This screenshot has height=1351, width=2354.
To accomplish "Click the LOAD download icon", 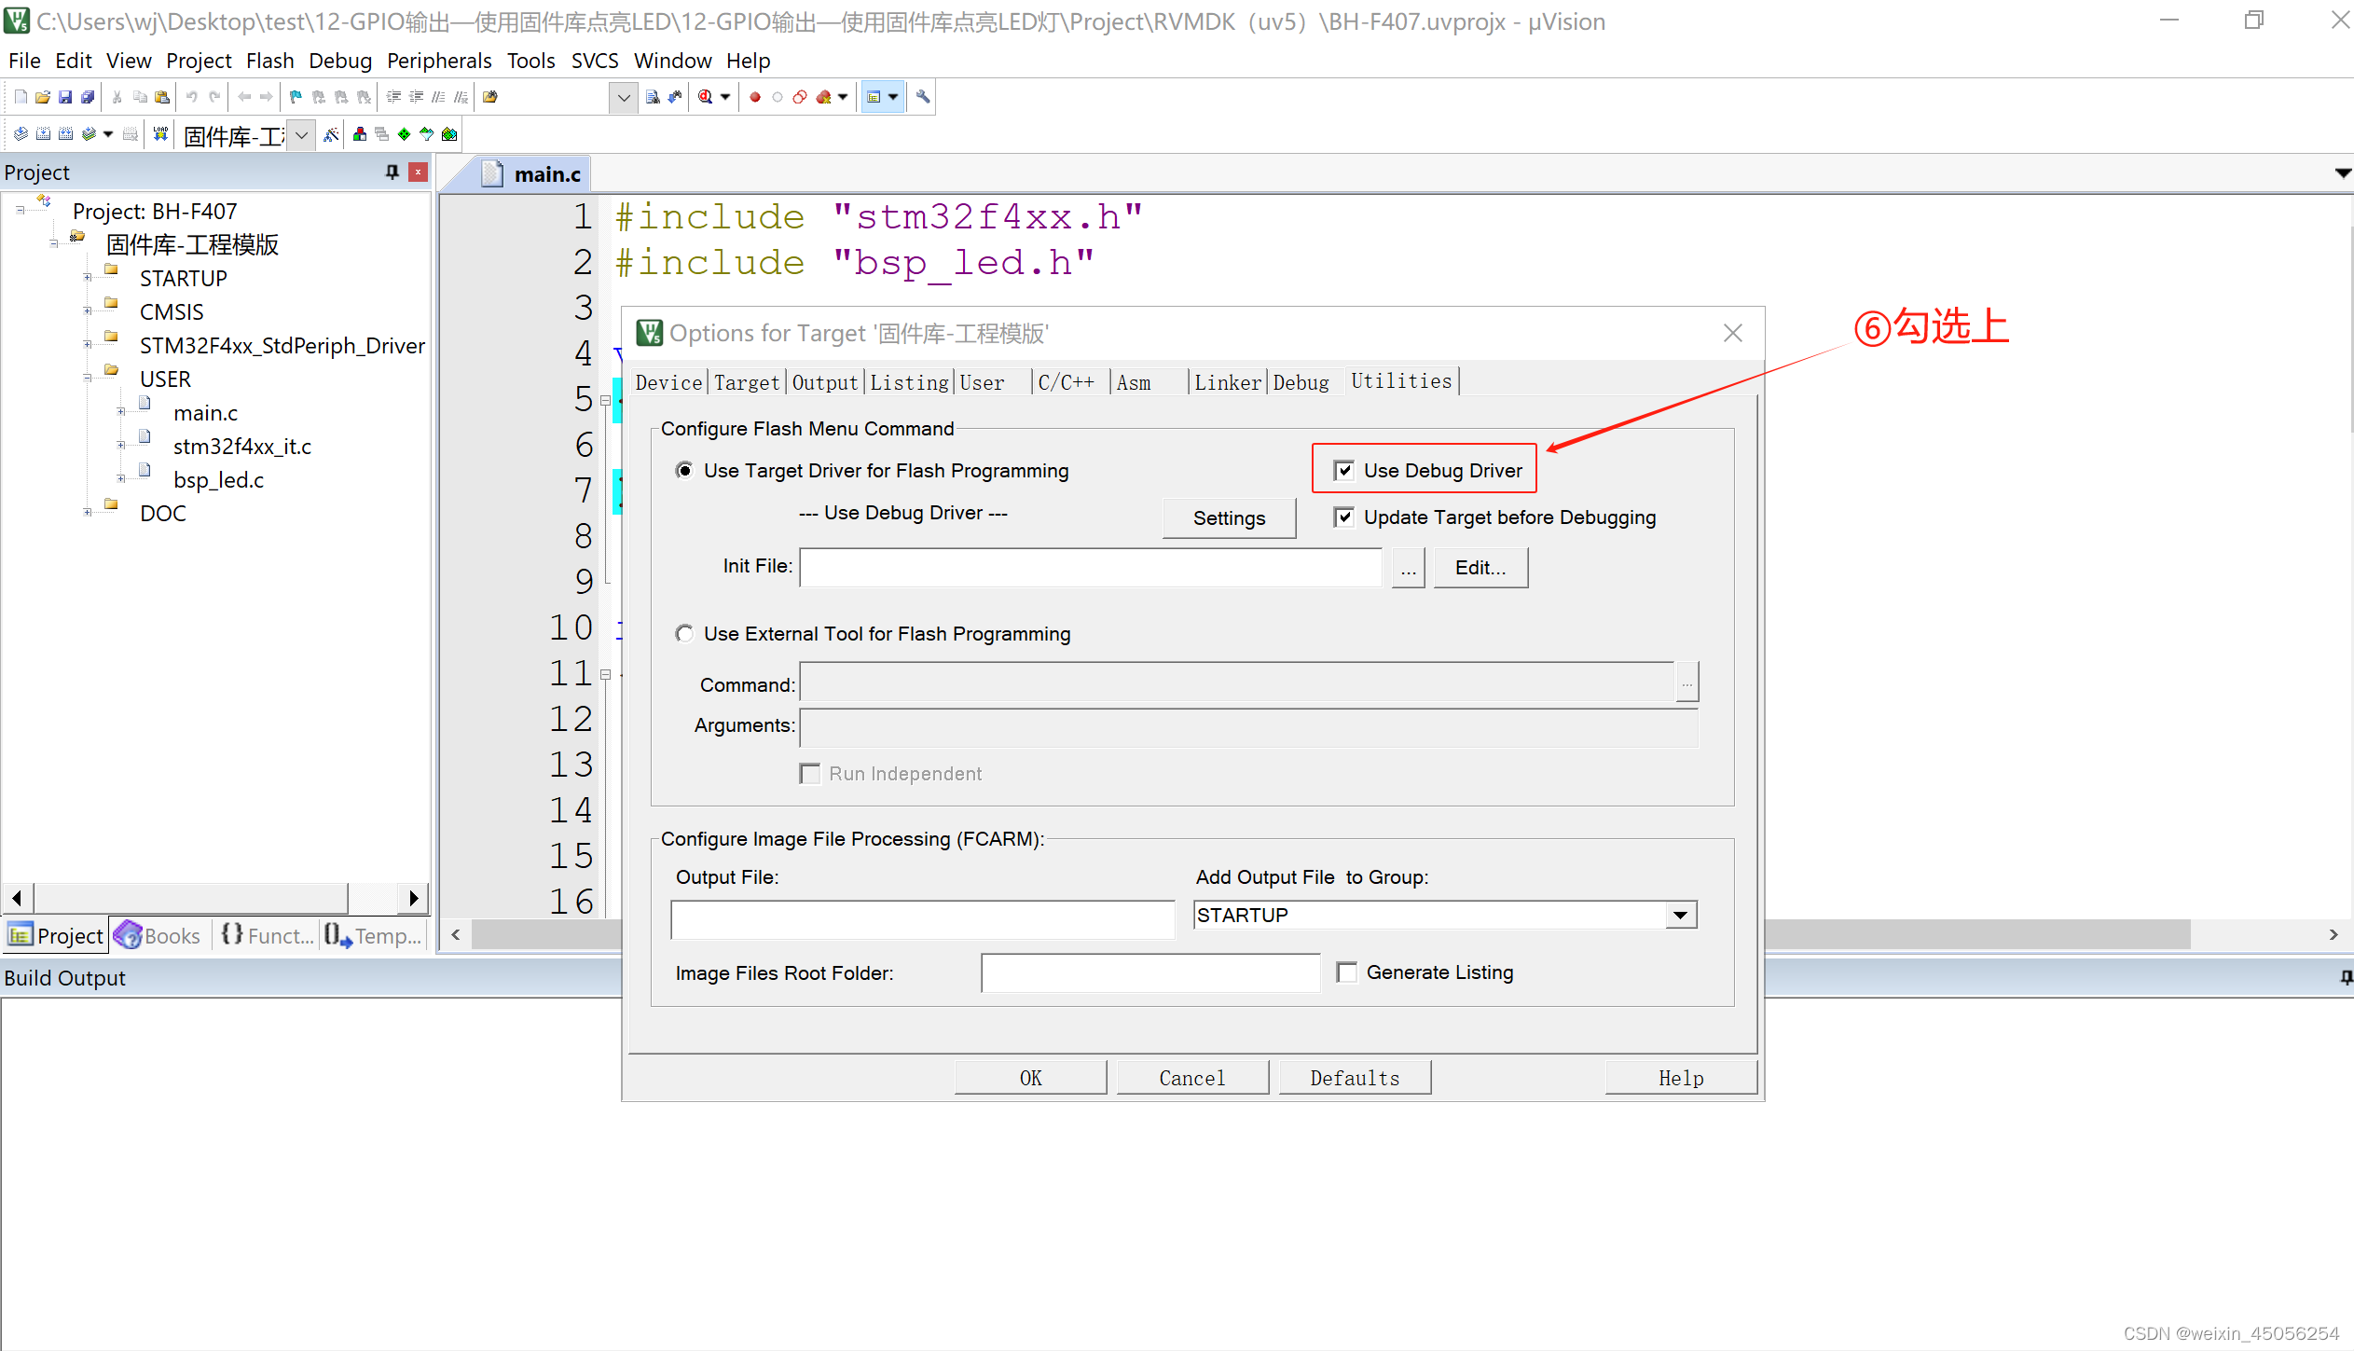I will [160, 134].
